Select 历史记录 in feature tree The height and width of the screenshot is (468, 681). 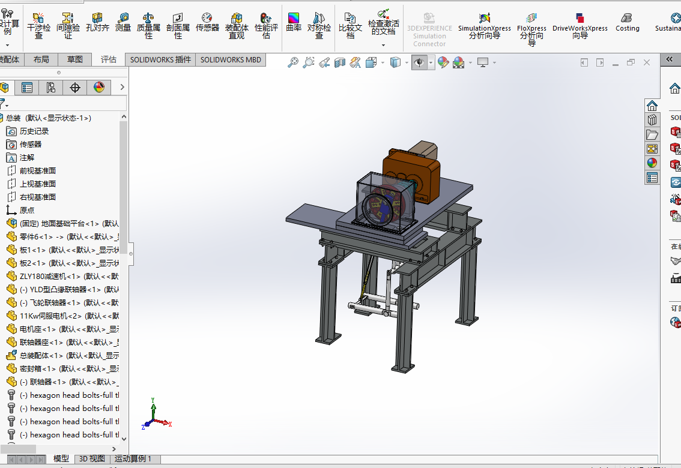[x=34, y=131]
